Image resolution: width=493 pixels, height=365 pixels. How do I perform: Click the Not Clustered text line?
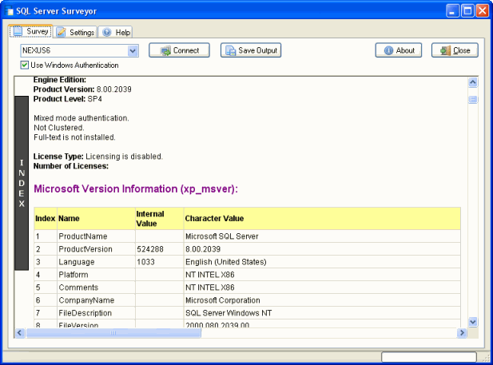point(59,128)
